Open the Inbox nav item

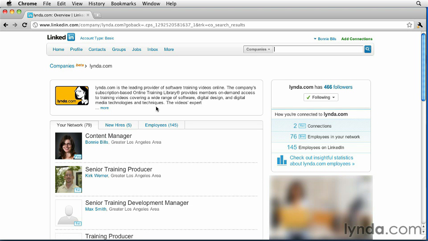point(152,50)
